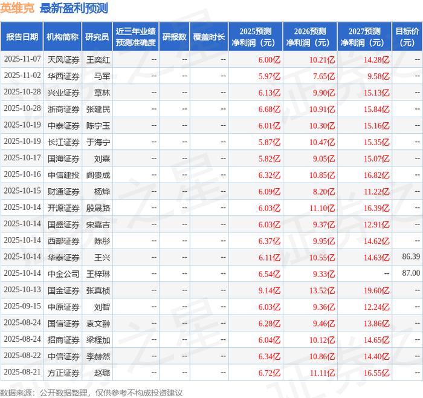Click 财通证券's 2026 forecast 8.20亿
The image size is (423, 398).
pyautogui.click(x=324, y=192)
